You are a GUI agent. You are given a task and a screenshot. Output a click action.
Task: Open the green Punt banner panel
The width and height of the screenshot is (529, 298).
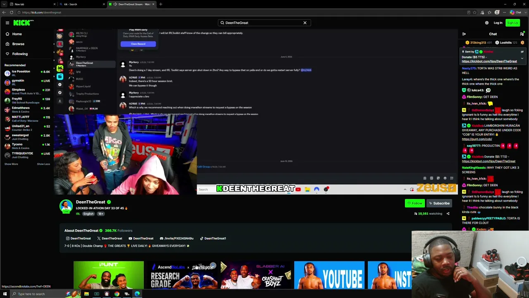coord(109,275)
